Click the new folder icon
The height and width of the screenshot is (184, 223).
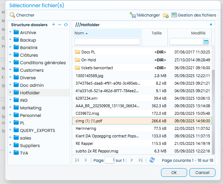pos(166,15)
